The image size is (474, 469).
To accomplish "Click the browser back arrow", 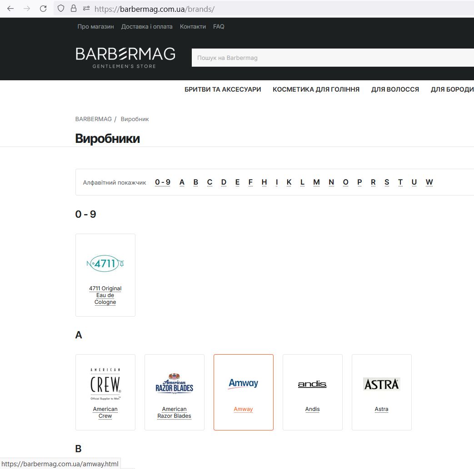I will point(10,9).
